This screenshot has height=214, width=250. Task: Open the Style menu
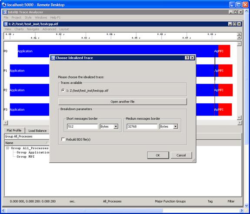[x=28, y=17]
